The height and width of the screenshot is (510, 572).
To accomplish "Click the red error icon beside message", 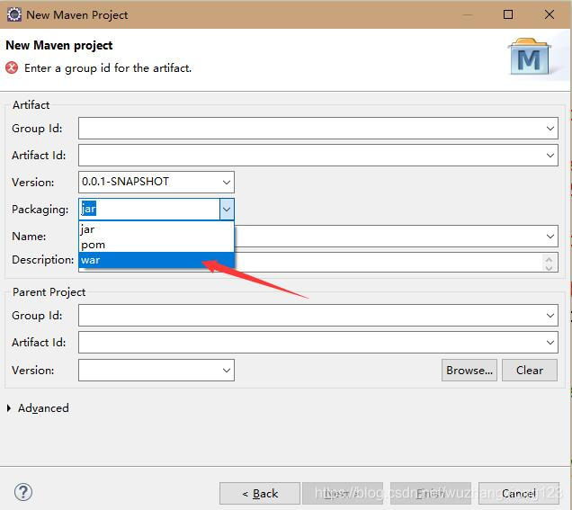I will pyautogui.click(x=12, y=67).
